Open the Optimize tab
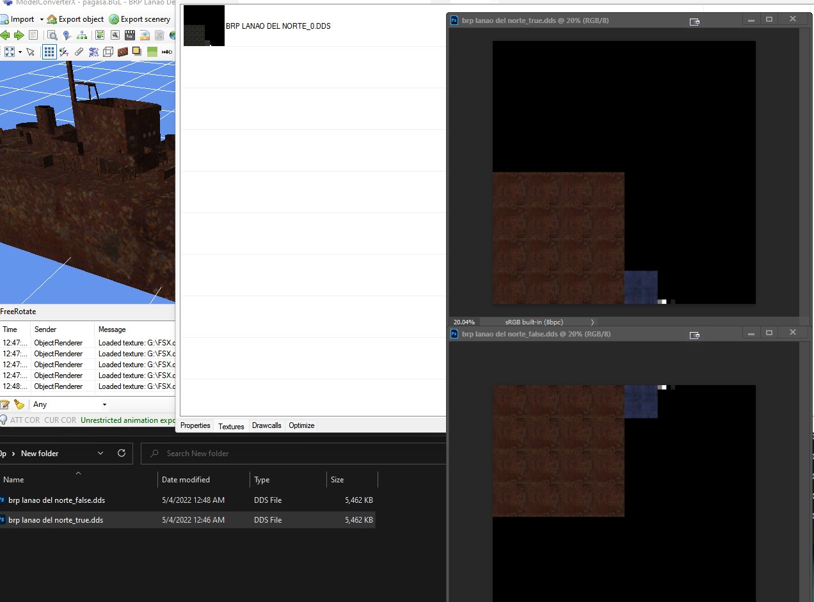The height and width of the screenshot is (602, 814). coord(301,425)
